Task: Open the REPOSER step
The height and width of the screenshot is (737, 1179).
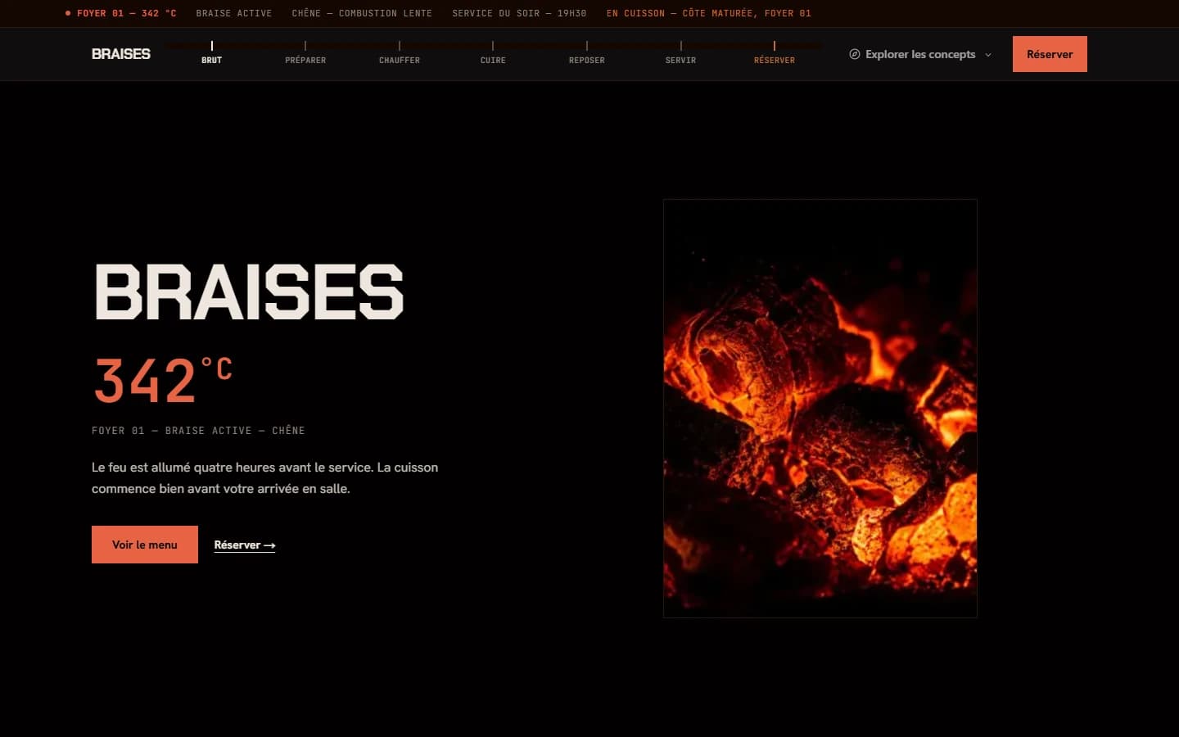Action: pyautogui.click(x=587, y=53)
